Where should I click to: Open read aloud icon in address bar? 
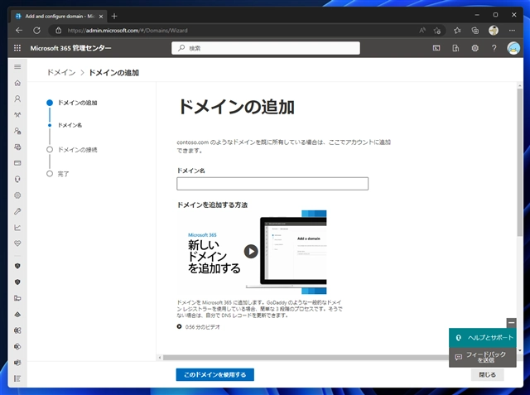pyautogui.click(x=422, y=31)
